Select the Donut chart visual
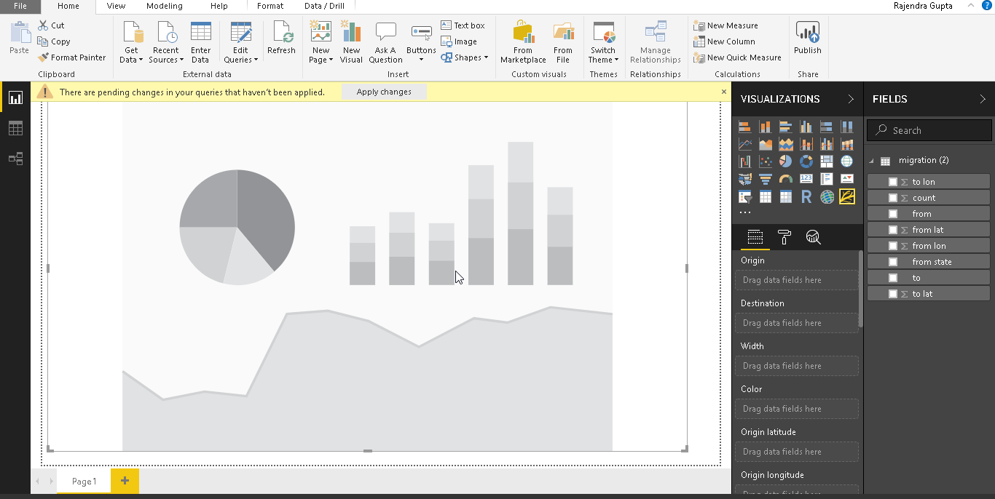 click(806, 161)
